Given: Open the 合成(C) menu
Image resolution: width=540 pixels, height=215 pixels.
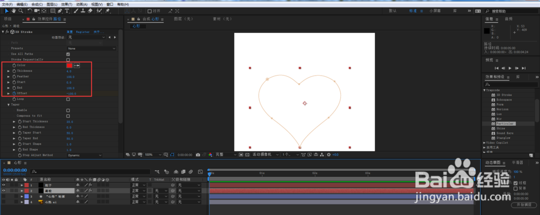Looking at the screenshot, I should [37, 4].
